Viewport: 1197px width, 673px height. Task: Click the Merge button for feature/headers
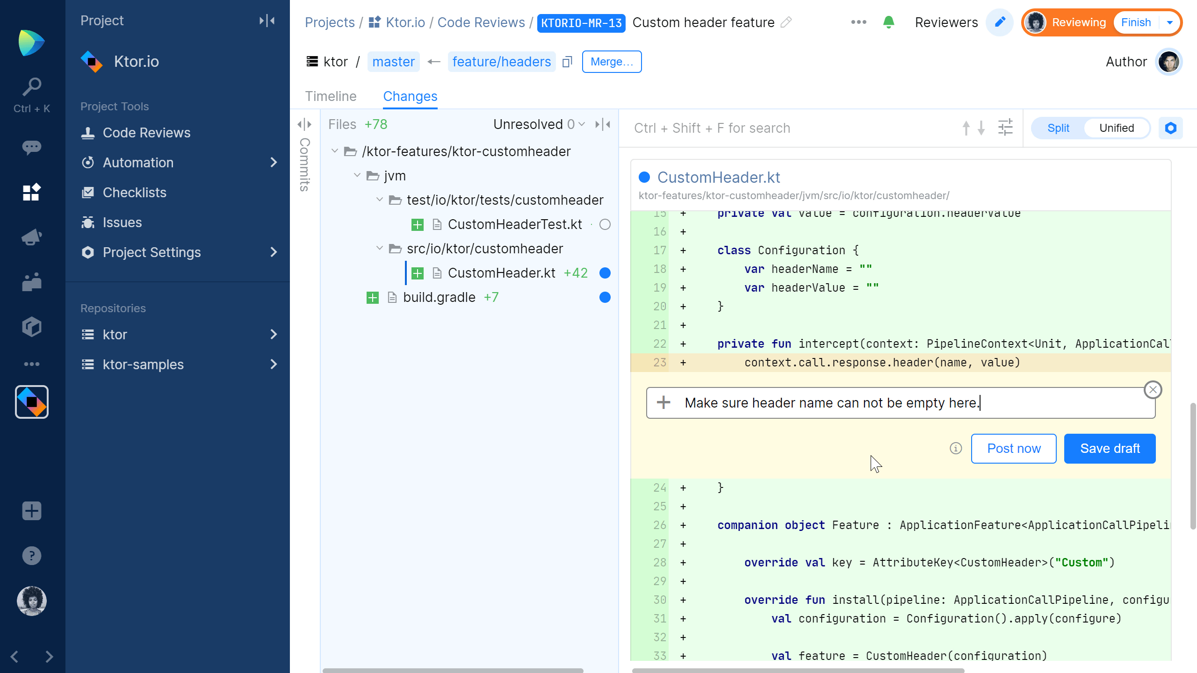tap(612, 62)
